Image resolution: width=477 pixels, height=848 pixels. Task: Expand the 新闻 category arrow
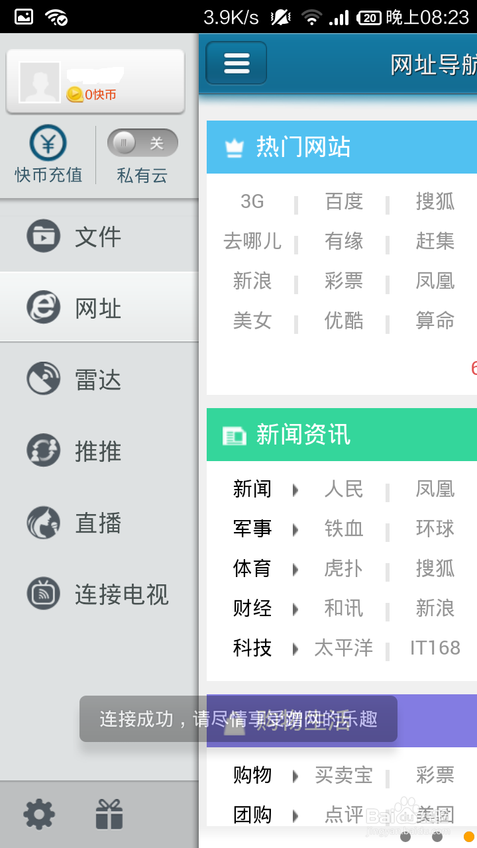coord(295,490)
